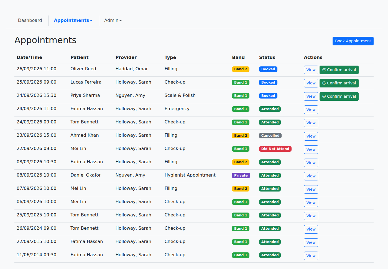Click the Book Appointment button
Screen dimensions: 388x269
point(353,41)
